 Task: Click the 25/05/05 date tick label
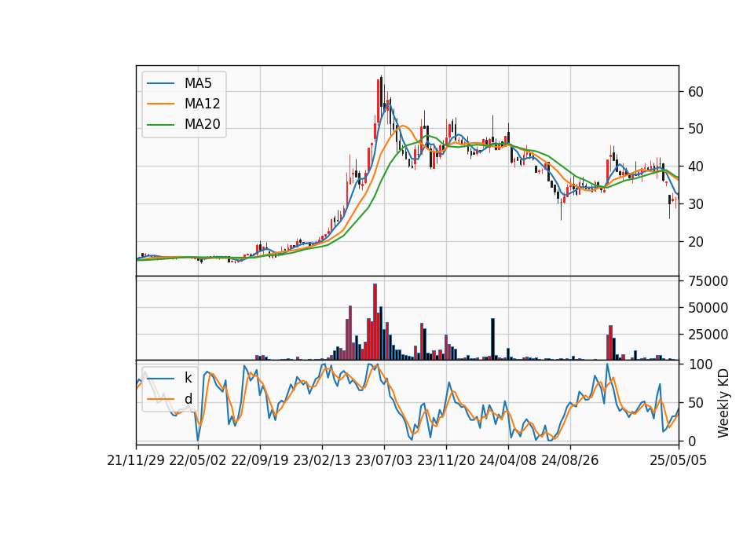pos(679,460)
